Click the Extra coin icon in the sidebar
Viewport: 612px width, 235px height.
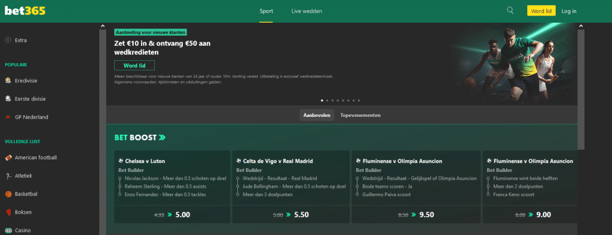click(8, 40)
